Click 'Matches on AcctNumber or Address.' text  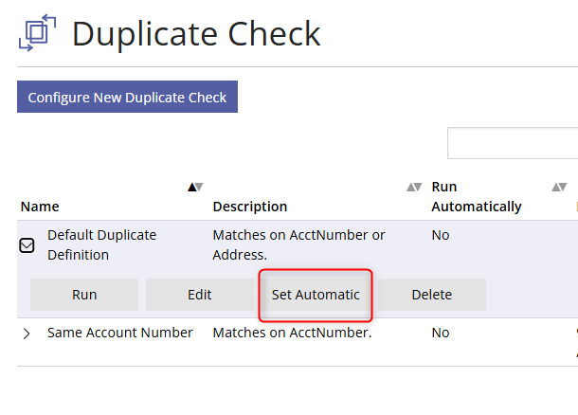tap(298, 244)
